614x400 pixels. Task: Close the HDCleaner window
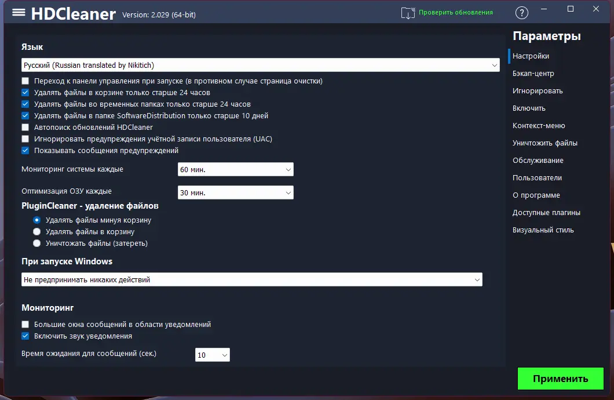(596, 9)
